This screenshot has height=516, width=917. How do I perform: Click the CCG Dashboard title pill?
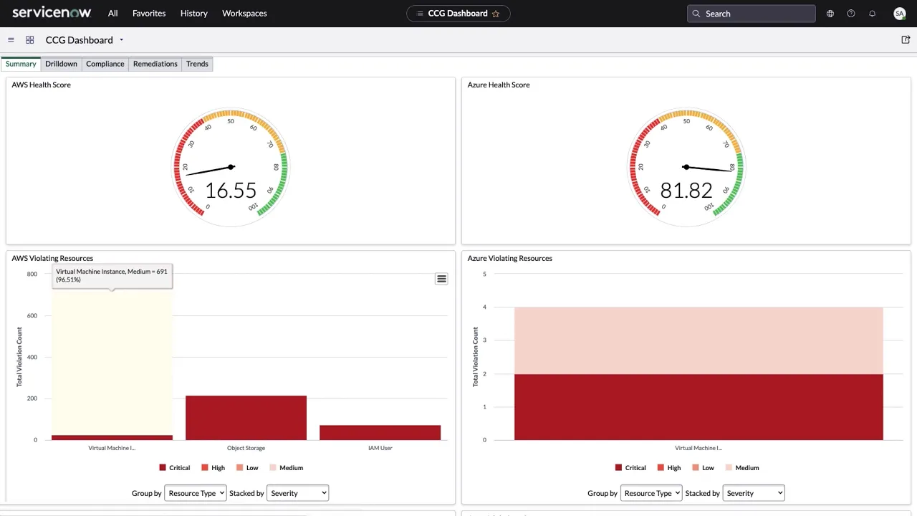coord(458,14)
